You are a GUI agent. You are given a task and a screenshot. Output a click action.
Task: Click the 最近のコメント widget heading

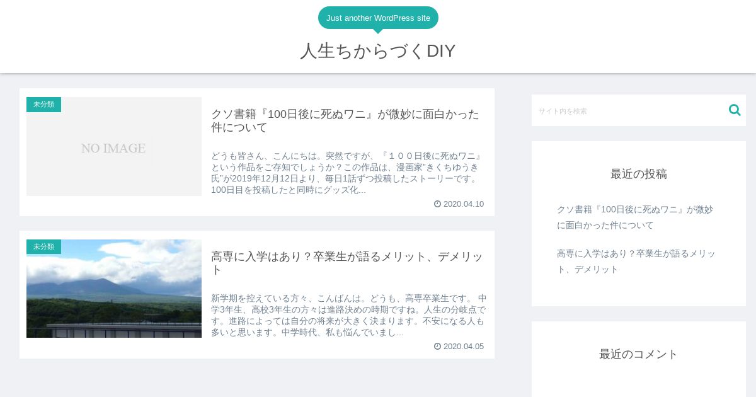[x=639, y=354]
